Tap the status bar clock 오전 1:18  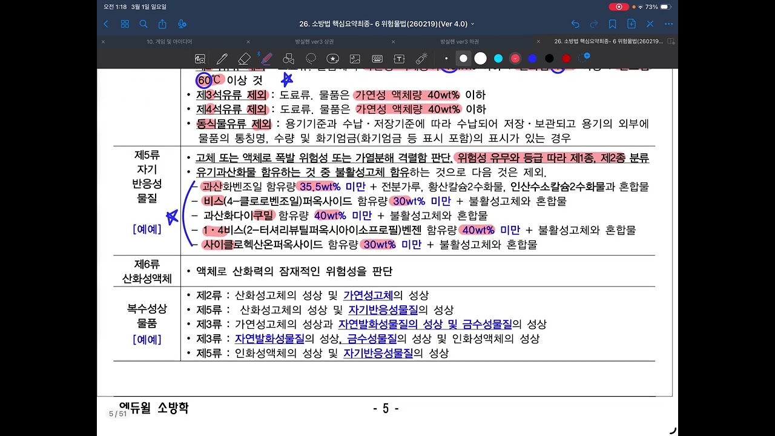click(x=114, y=7)
